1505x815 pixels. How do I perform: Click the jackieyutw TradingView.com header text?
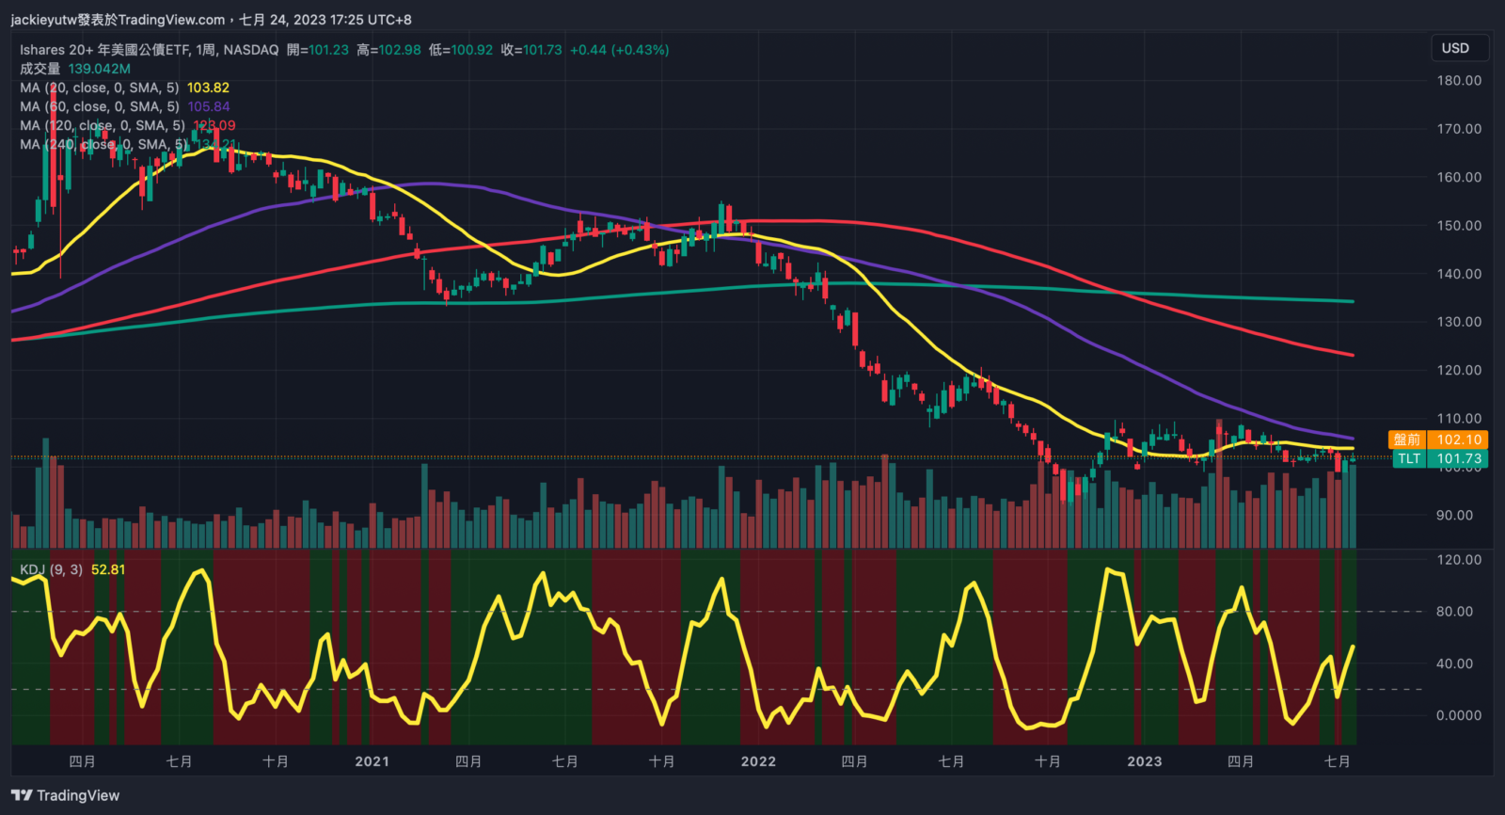coord(118,19)
